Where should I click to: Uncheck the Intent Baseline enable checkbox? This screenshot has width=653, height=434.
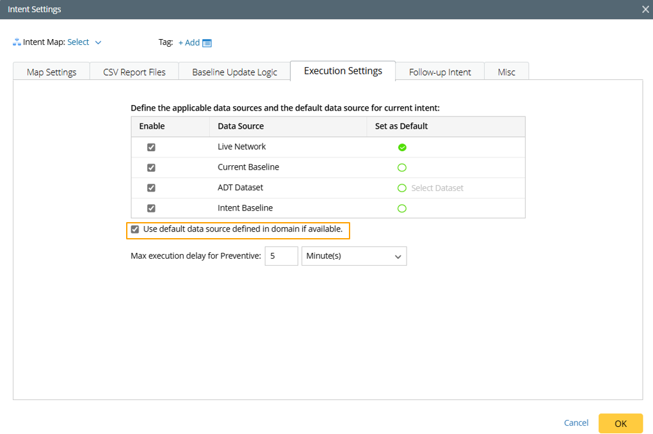[x=151, y=208]
